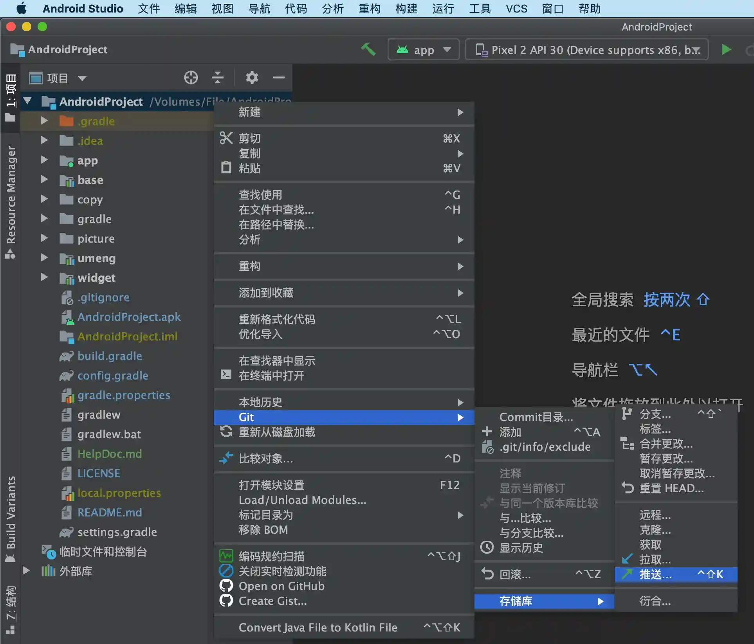The height and width of the screenshot is (644, 754).
Task: Open project panel gear settings icon
Action: (x=252, y=77)
